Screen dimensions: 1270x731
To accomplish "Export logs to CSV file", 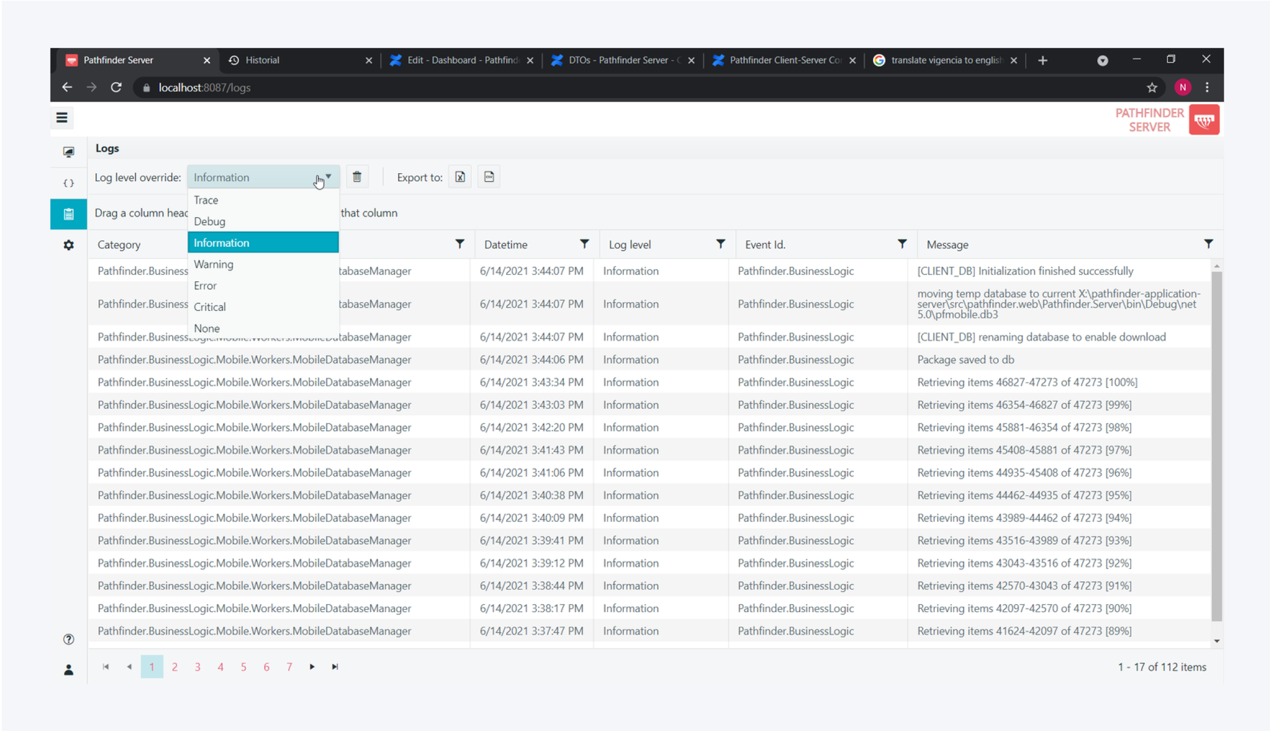I will 489,177.
